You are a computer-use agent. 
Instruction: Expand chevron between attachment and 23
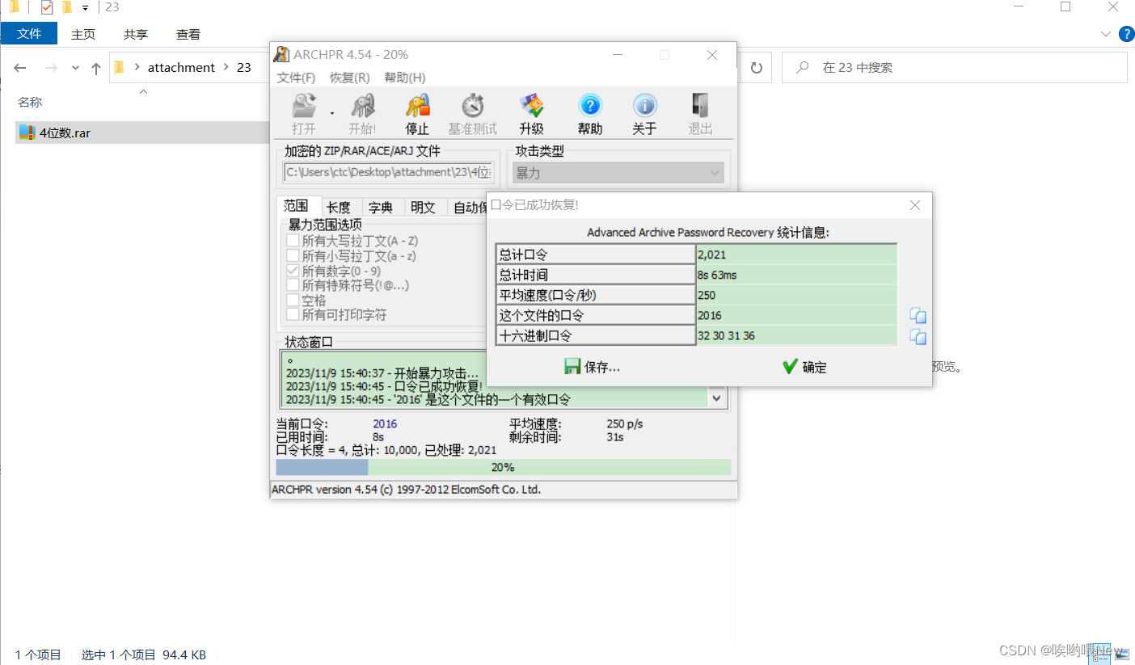227,68
